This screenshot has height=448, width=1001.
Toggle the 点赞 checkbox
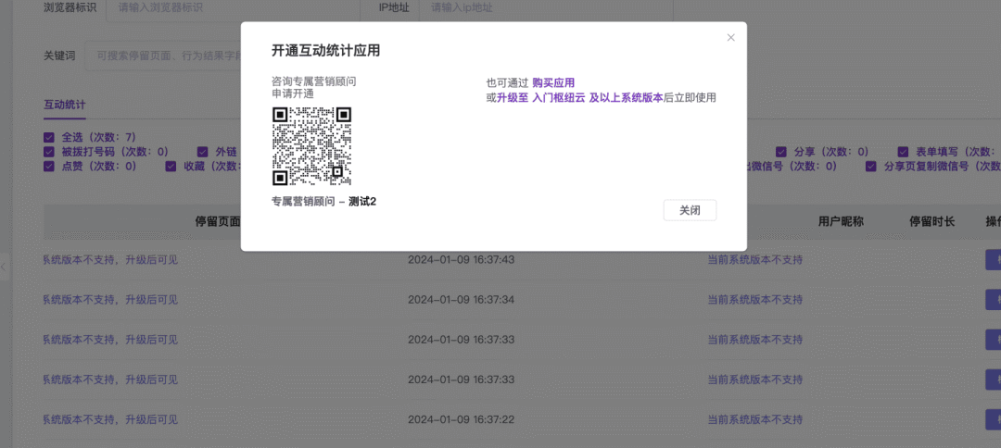point(49,167)
